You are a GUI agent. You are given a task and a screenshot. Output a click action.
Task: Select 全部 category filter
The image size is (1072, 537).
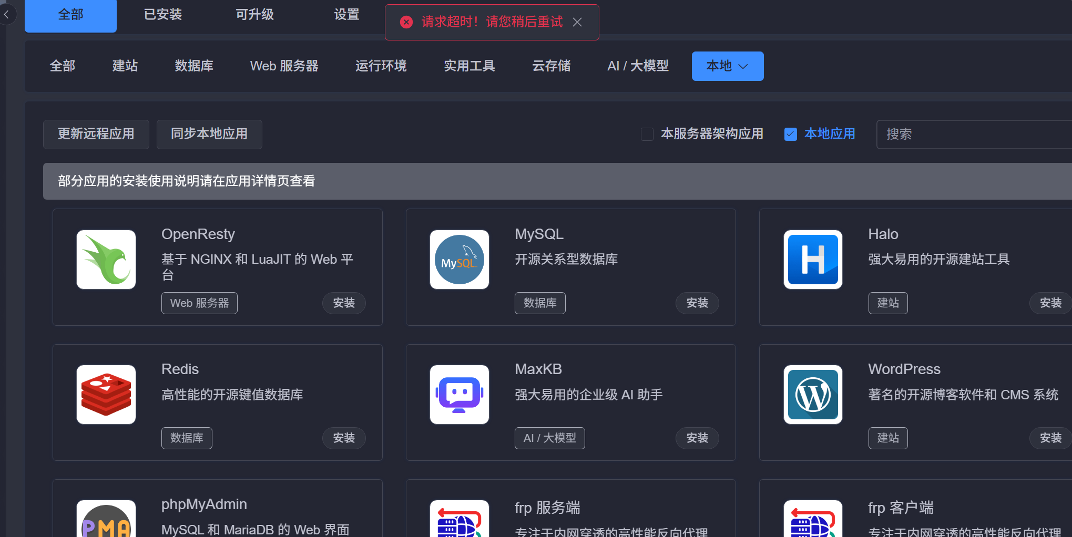point(63,66)
